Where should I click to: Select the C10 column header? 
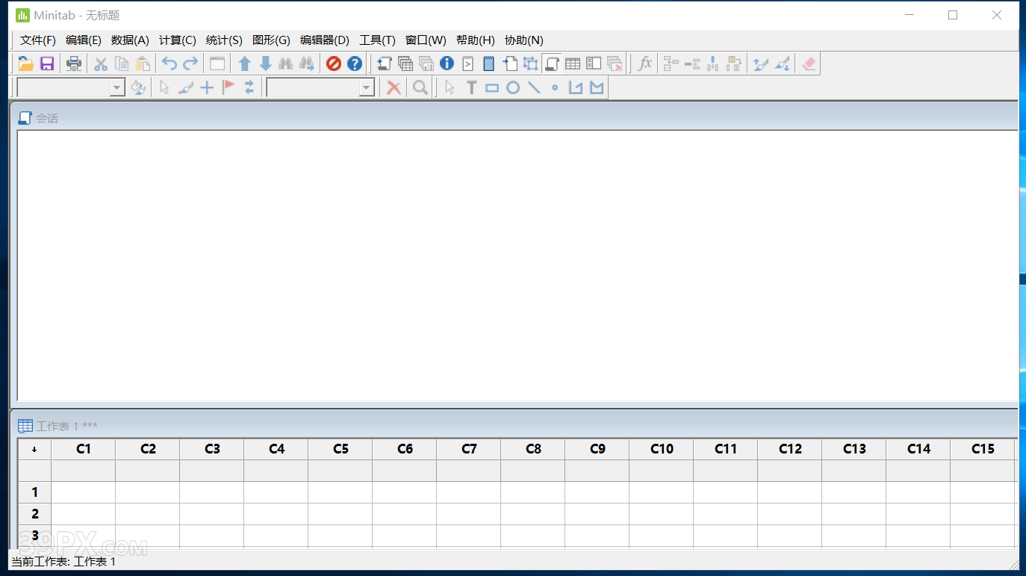click(x=662, y=449)
